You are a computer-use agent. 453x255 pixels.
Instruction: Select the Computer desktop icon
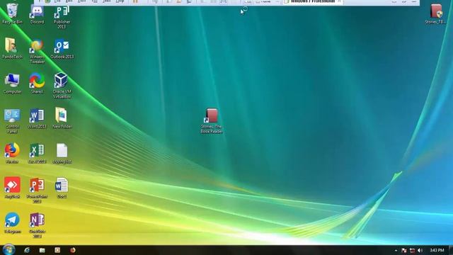coord(12,84)
